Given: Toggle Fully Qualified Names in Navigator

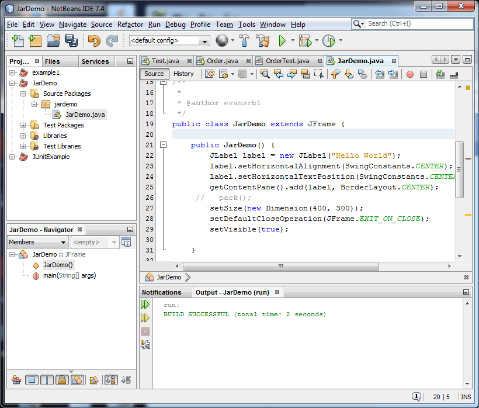Looking at the screenshot, I should [x=94, y=380].
